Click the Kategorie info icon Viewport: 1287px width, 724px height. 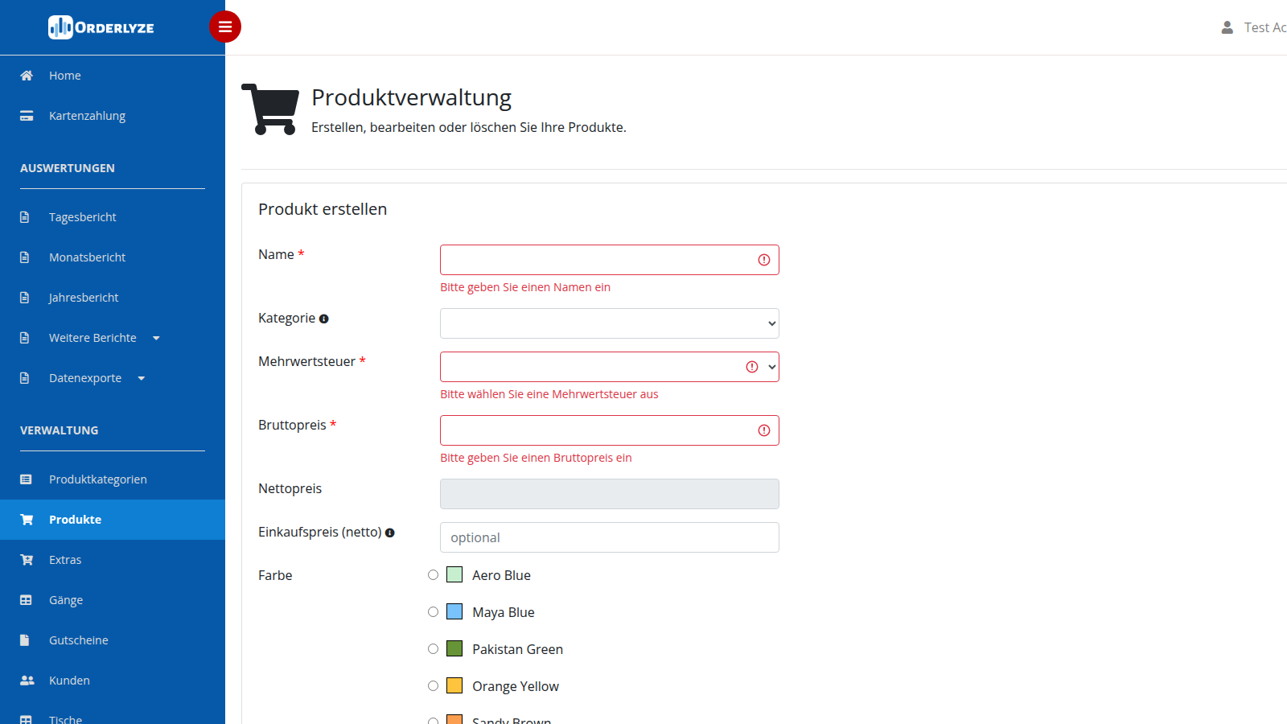[324, 319]
